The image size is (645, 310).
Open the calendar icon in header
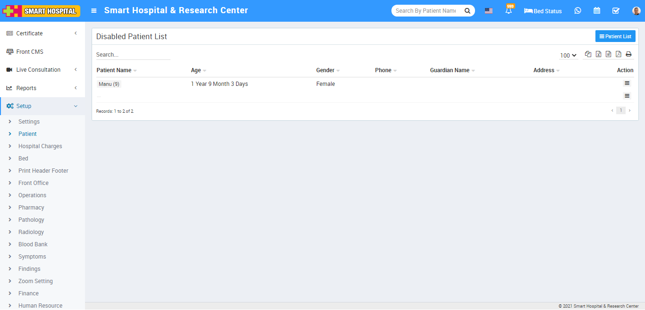(597, 11)
